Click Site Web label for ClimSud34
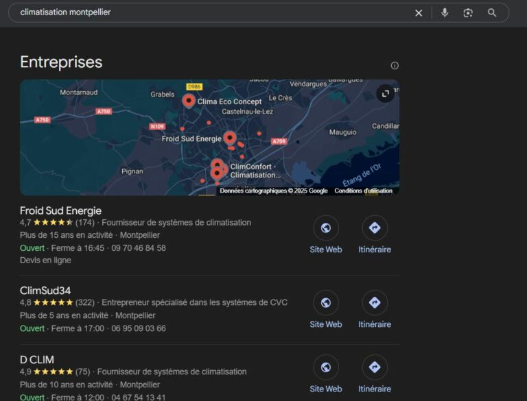 [x=326, y=324]
